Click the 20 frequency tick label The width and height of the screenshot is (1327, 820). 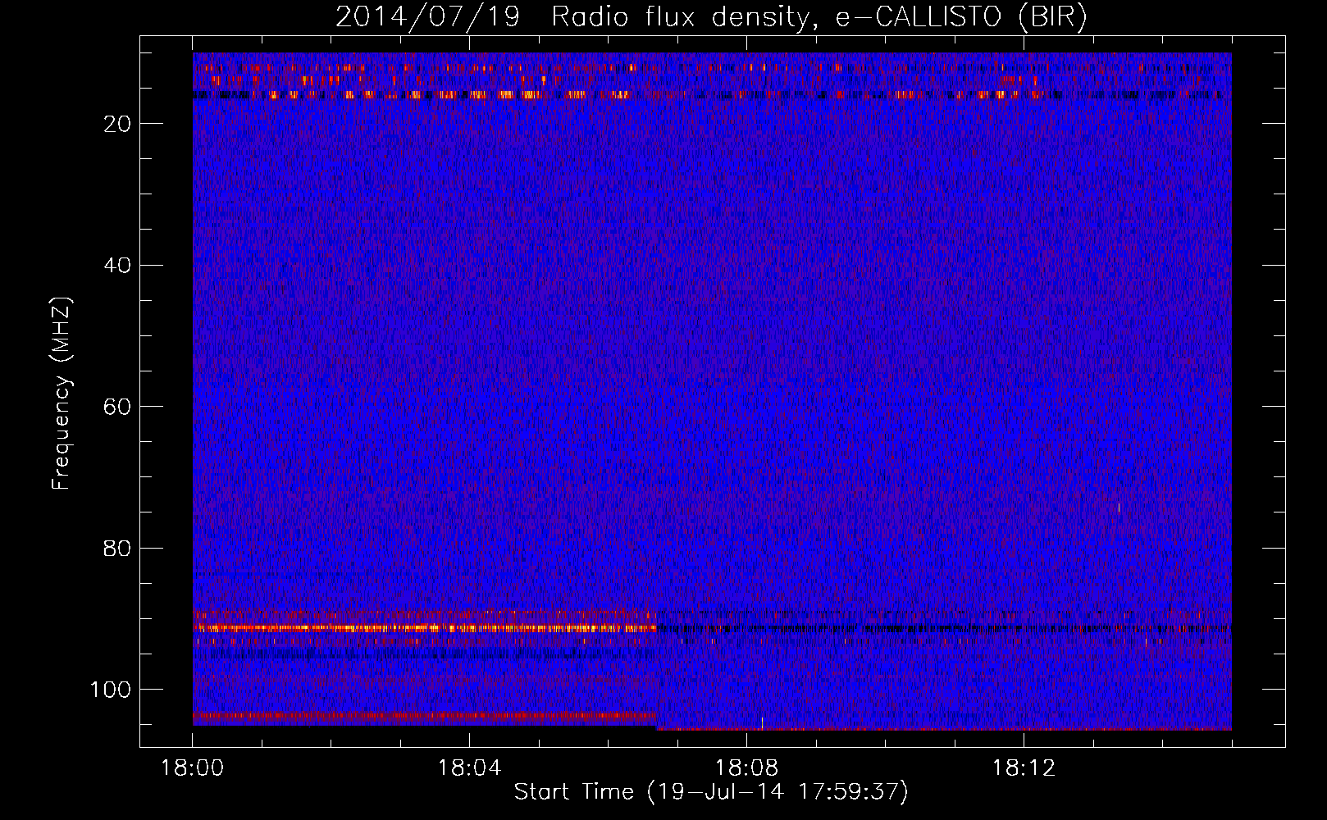pyautogui.click(x=118, y=124)
